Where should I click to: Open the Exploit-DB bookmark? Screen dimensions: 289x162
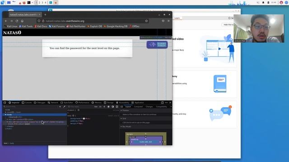(94, 26)
